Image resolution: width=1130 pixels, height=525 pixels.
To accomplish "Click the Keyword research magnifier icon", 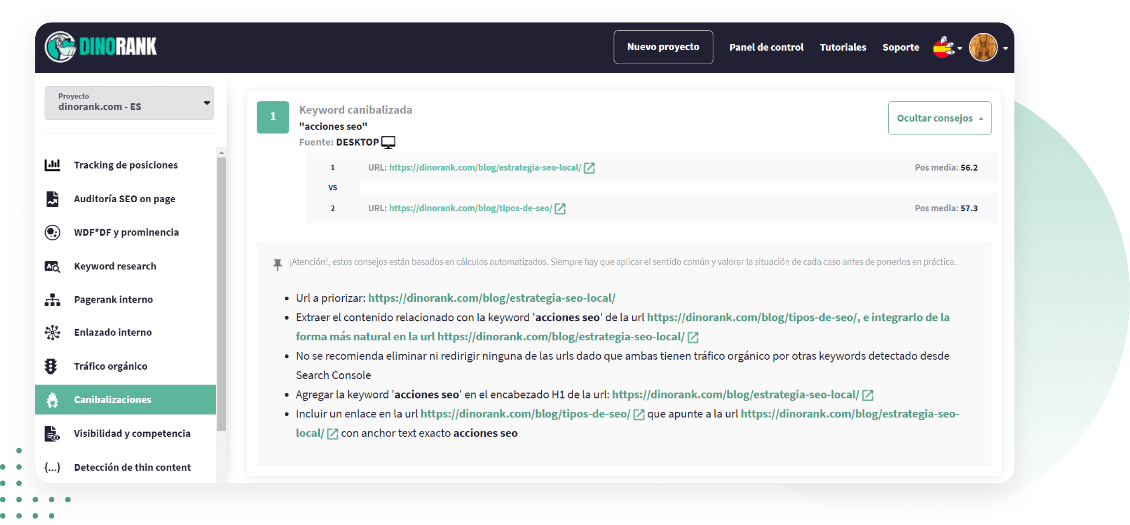I will [x=52, y=266].
